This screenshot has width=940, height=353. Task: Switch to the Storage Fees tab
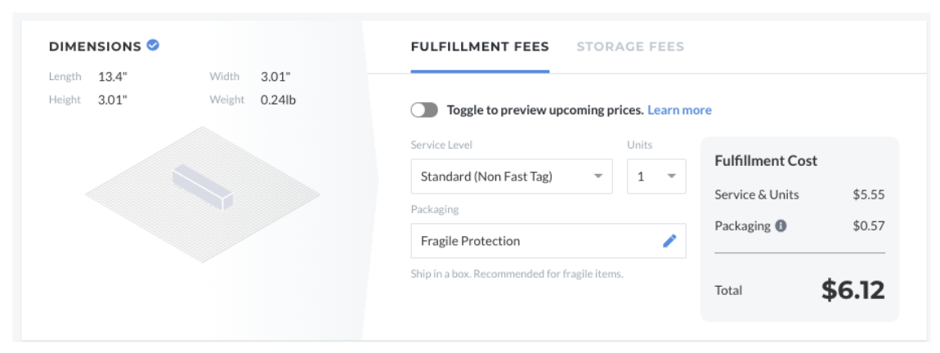coord(630,47)
